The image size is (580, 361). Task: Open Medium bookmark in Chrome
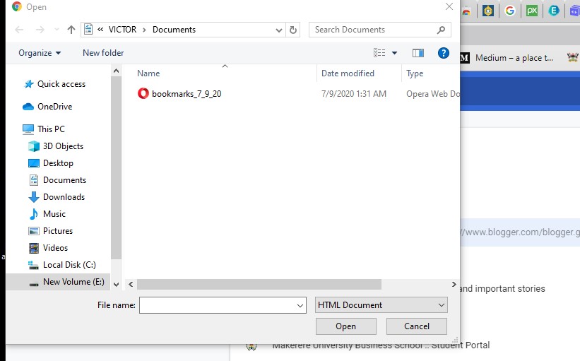point(507,58)
